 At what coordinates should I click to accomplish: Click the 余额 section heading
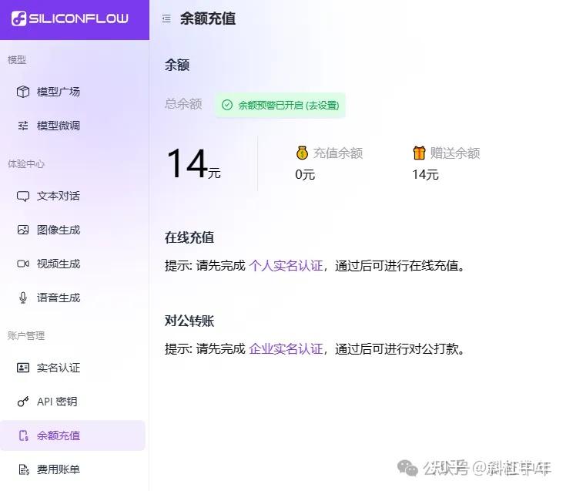tap(177, 65)
